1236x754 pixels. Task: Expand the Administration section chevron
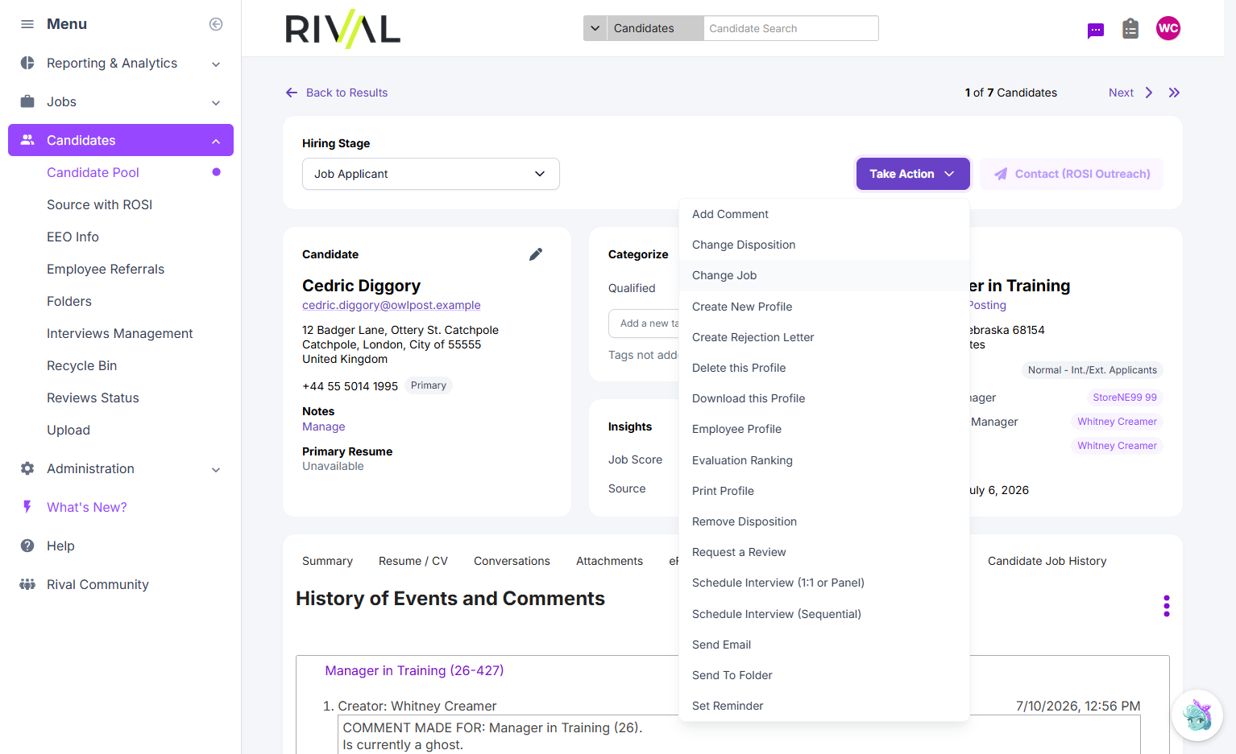(216, 469)
